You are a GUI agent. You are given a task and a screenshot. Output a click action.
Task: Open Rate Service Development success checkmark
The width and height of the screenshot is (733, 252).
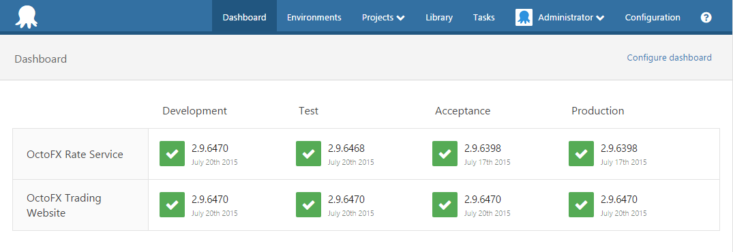click(172, 153)
